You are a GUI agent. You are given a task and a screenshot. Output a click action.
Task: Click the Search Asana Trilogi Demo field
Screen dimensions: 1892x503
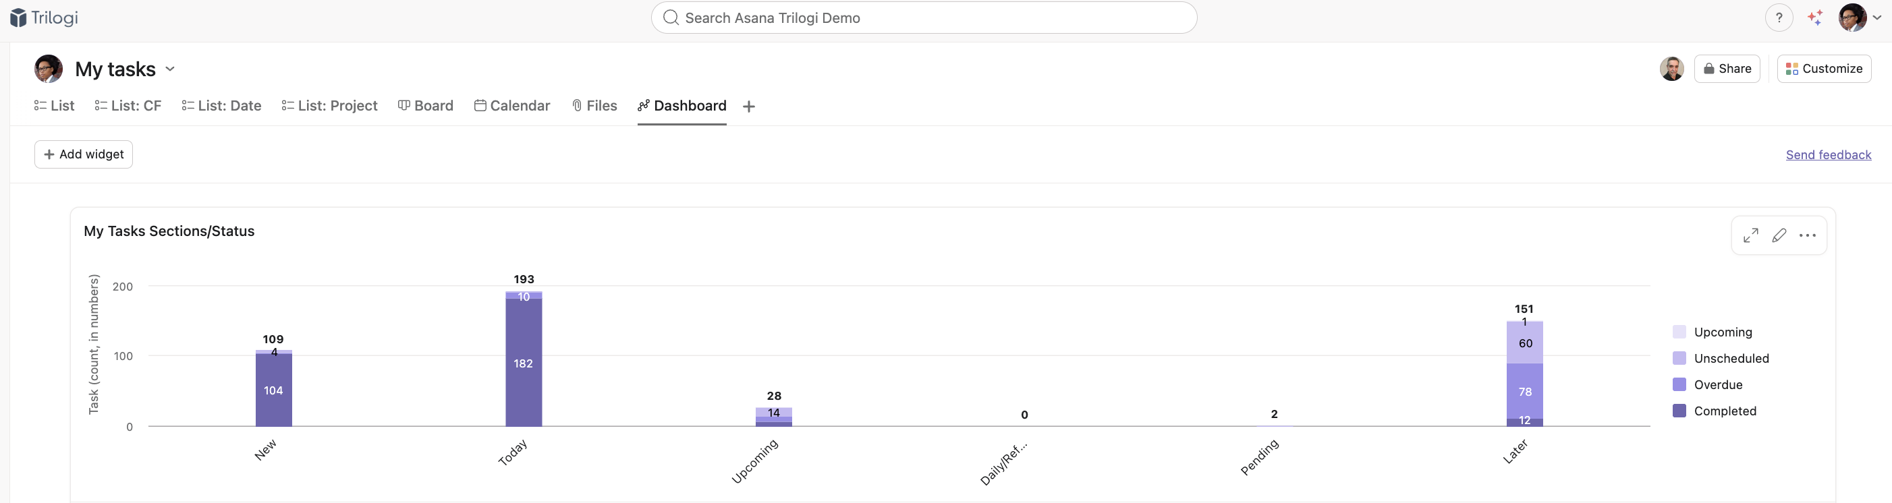coord(923,18)
